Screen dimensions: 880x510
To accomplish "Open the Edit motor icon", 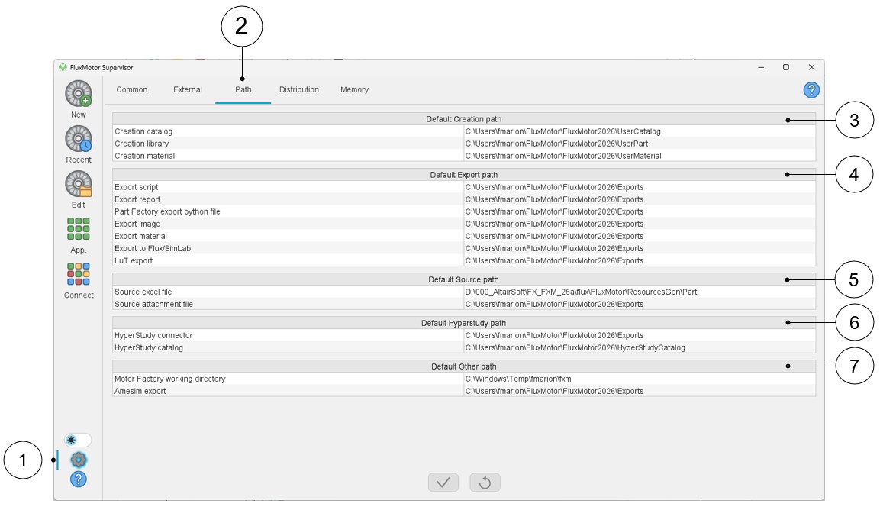I will 79,184.
